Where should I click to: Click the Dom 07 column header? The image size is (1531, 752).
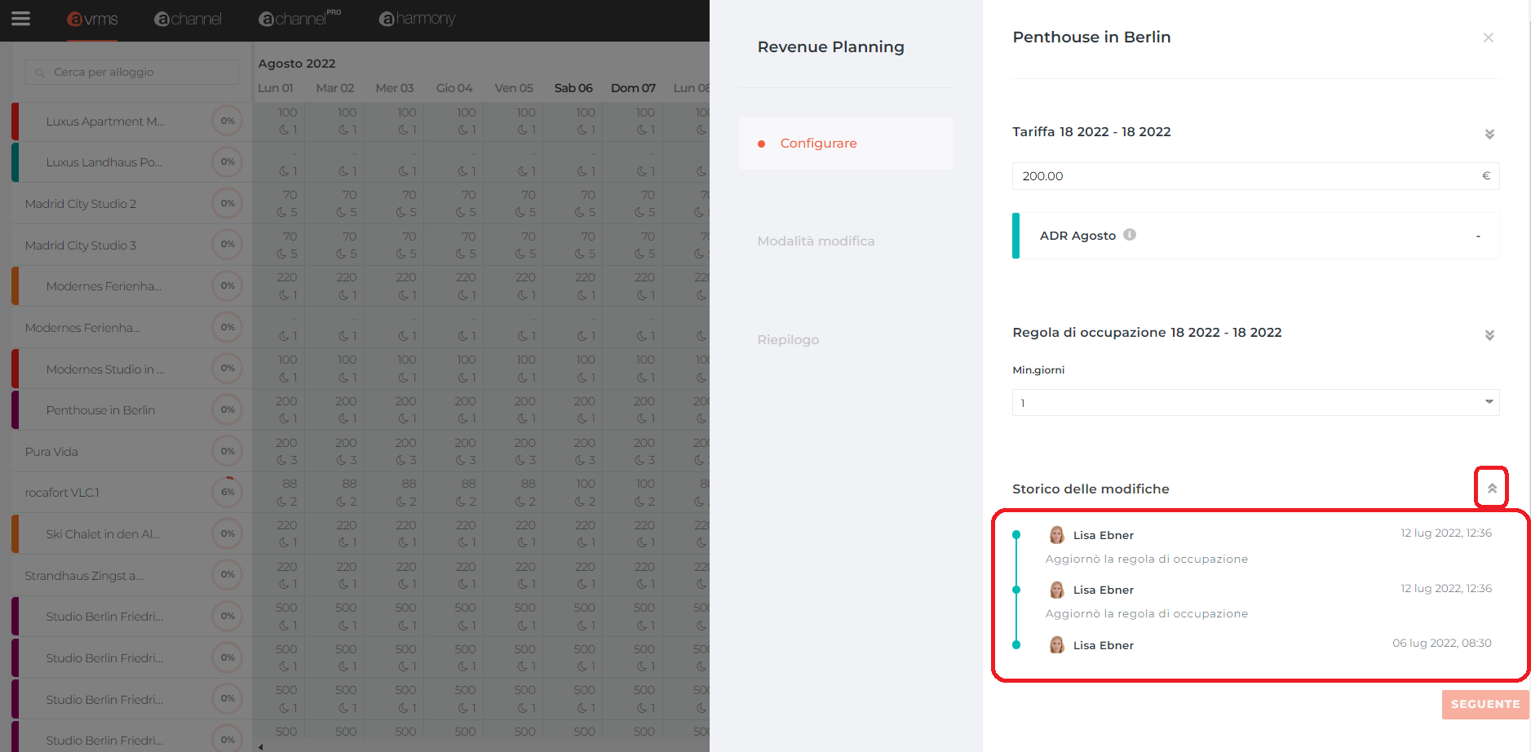tap(633, 88)
